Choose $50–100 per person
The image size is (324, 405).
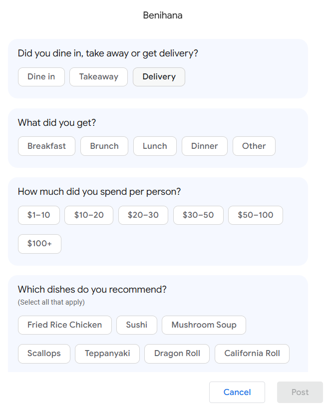click(256, 215)
